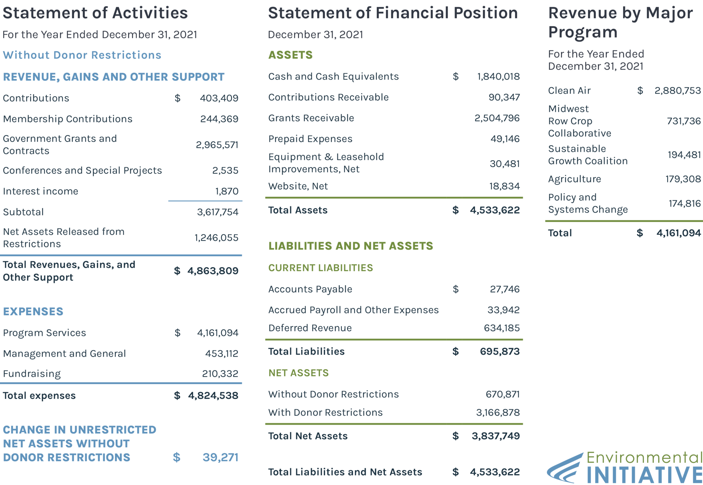Click the 39,271 change in net assets
The width and height of the screenshot is (703, 485).
(x=220, y=458)
